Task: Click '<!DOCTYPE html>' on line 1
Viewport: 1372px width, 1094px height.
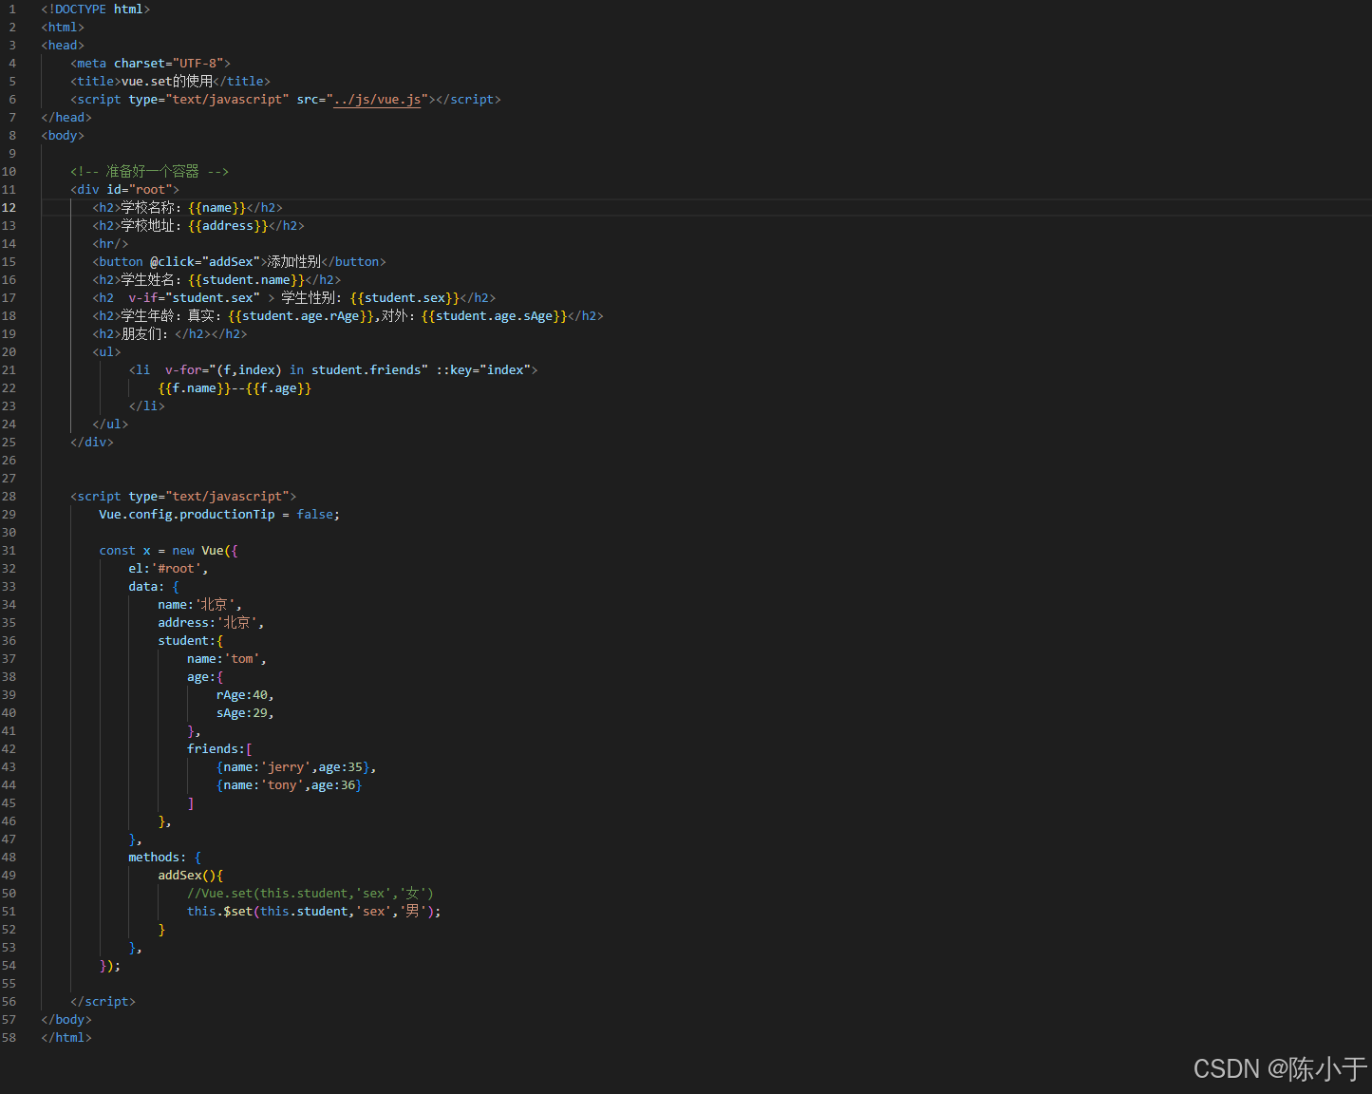Action: 96,9
